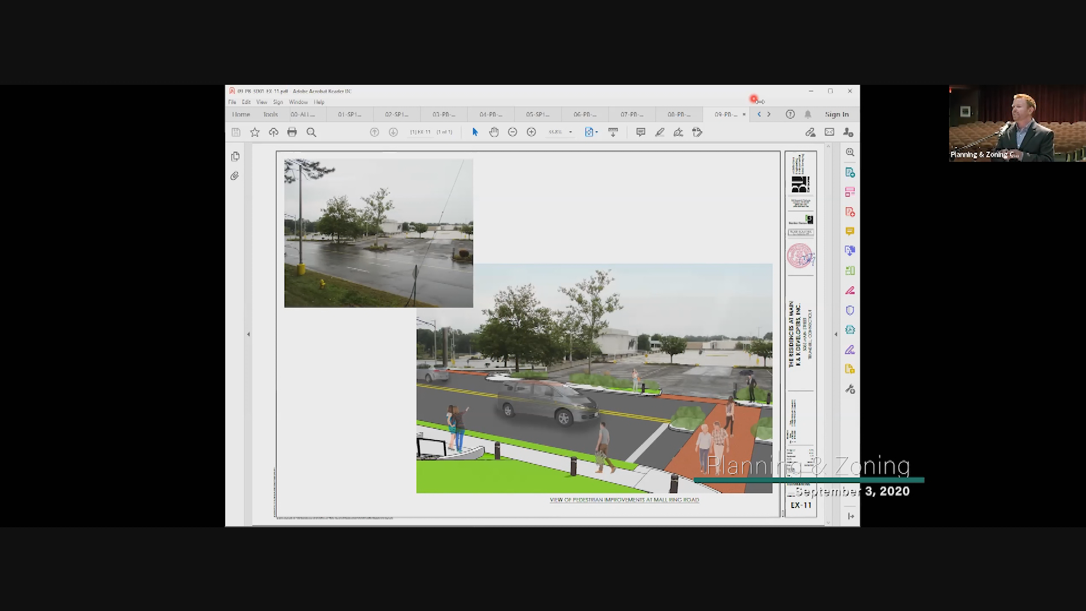Open the Create PDF tool in sidebar
Screen dimensions: 1086x611
[850, 173]
